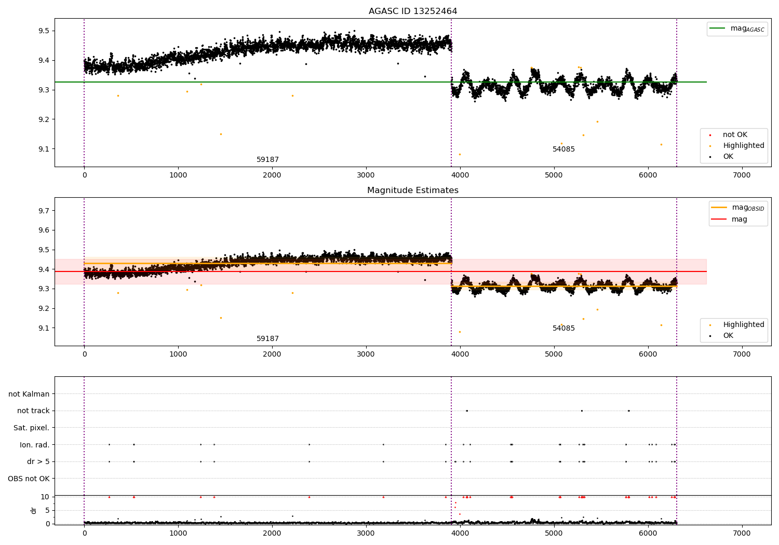
Task: Click the '54085' obsid label in the top plot
Action: 563,149
